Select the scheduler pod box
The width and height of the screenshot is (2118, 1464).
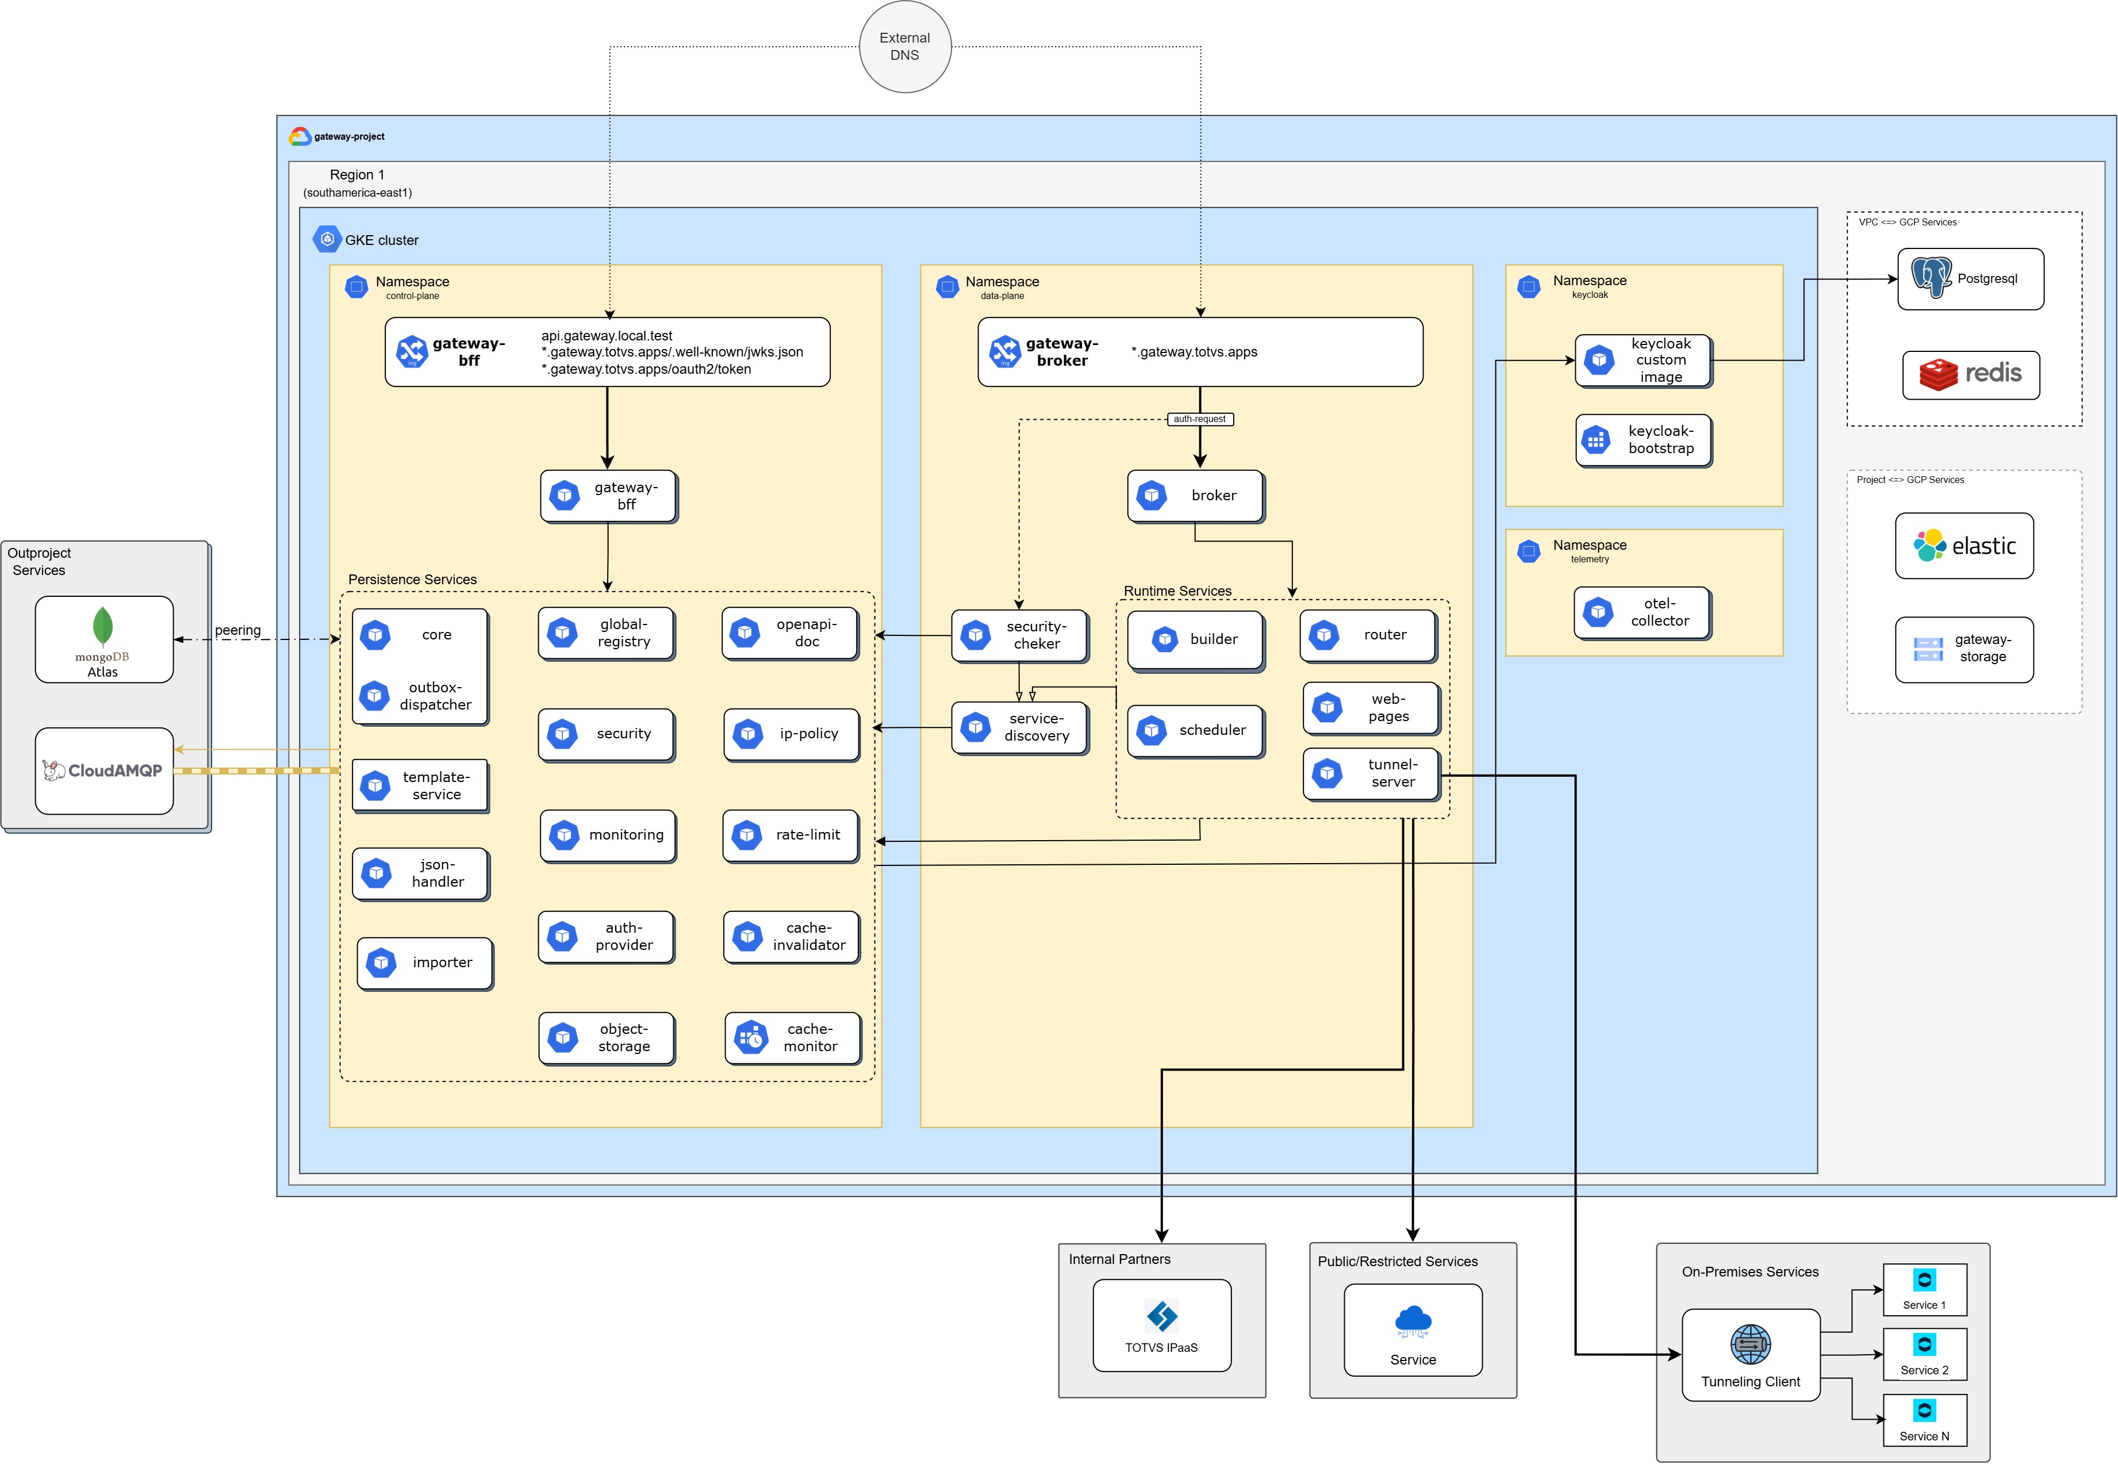coord(1196,731)
